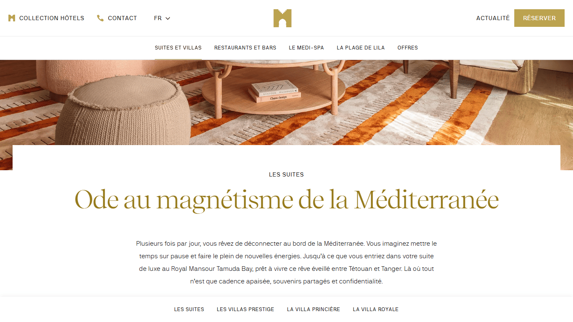Open the Restaurants et Bars menu item
The height and width of the screenshot is (322, 573).
coord(245,48)
